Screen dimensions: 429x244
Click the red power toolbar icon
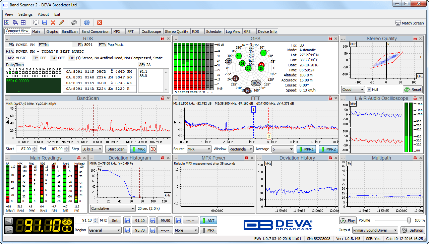[x=100, y=22]
